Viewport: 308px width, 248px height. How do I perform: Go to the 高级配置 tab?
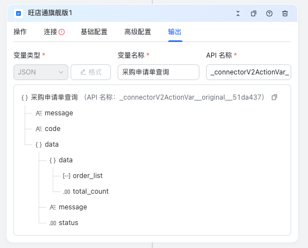pyautogui.click(x=138, y=32)
